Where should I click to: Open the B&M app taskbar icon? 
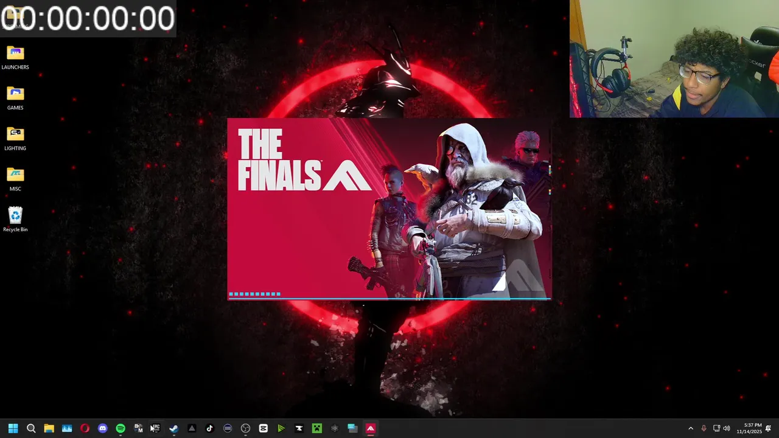pos(138,428)
